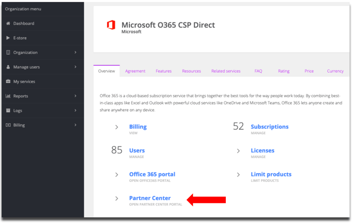Expand the Manage users submenu arrow
Viewport: 353px width, 223px height.
click(75, 67)
